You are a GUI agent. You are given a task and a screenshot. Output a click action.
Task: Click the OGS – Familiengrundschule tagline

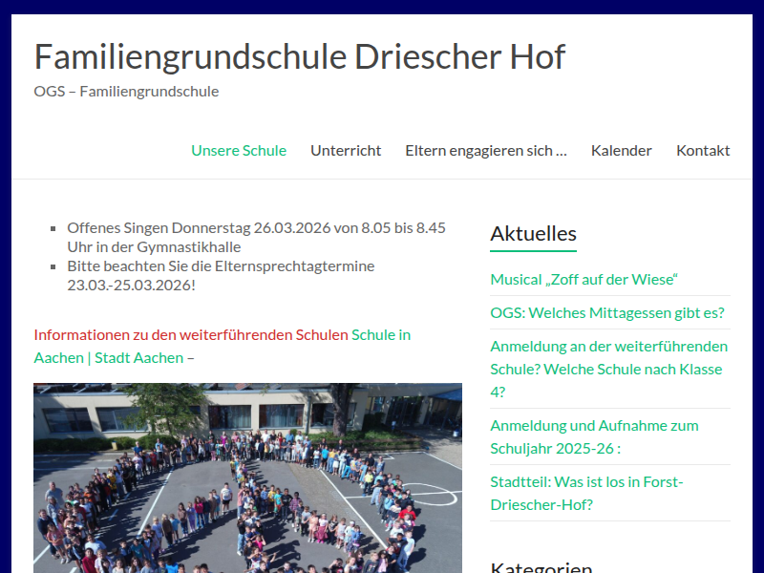pyautogui.click(x=126, y=92)
